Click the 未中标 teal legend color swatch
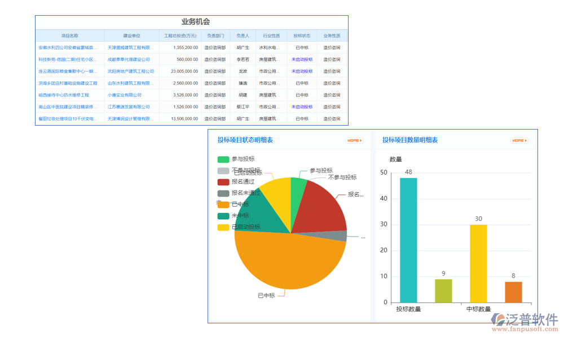Viewport: 564px width, 338px height. point(223,216)
